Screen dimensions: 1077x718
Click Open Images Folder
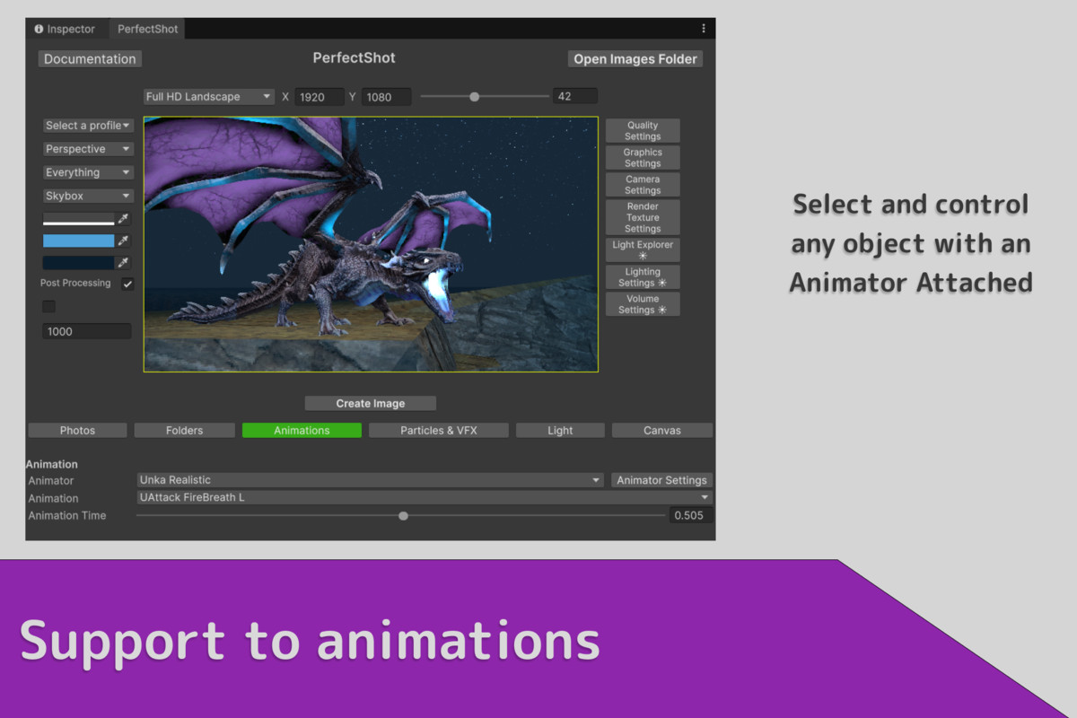tap(635, 58)
